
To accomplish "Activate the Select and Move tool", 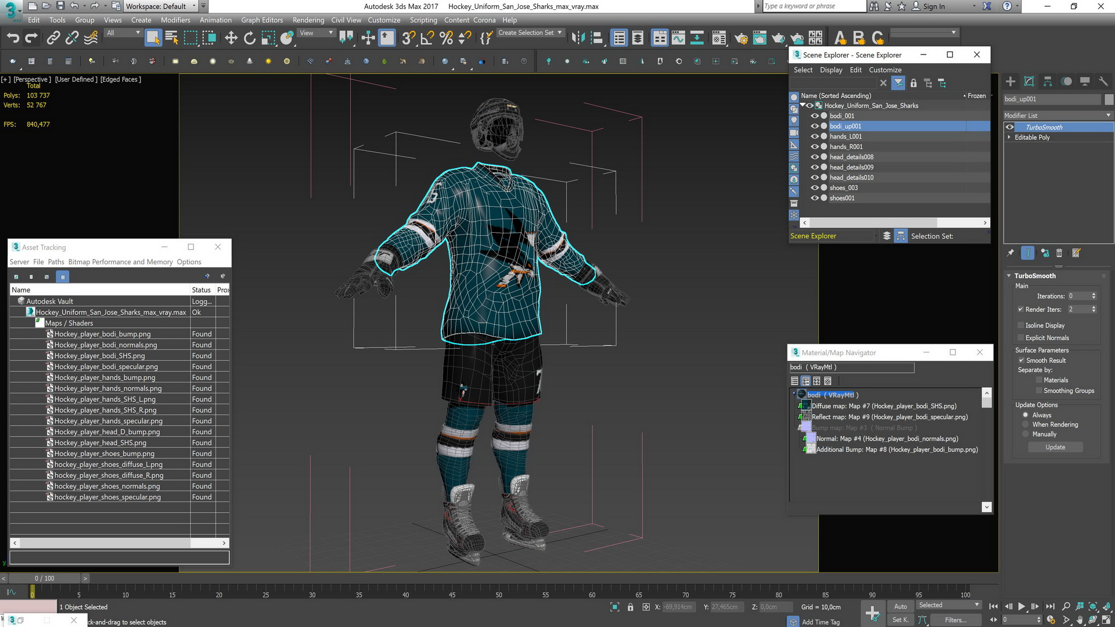I will [231, 38].
